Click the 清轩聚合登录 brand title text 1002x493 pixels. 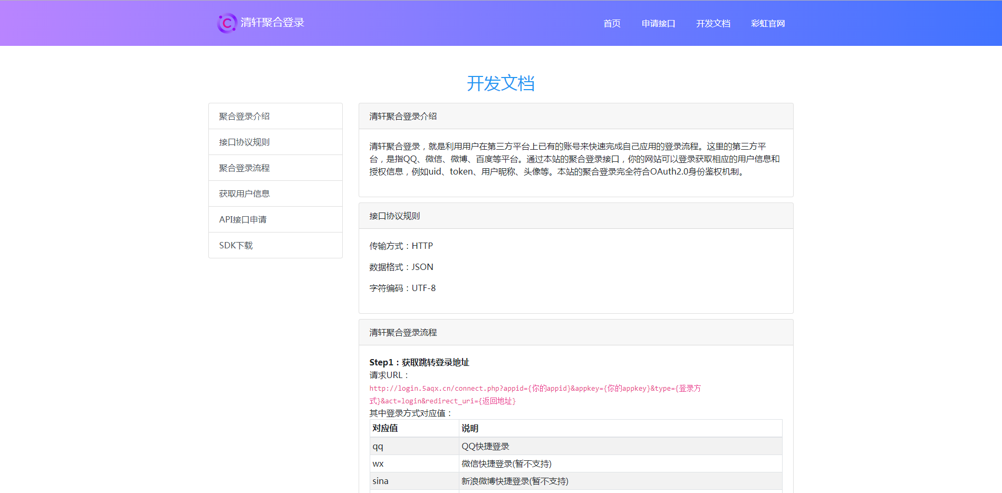pos(272,23)
